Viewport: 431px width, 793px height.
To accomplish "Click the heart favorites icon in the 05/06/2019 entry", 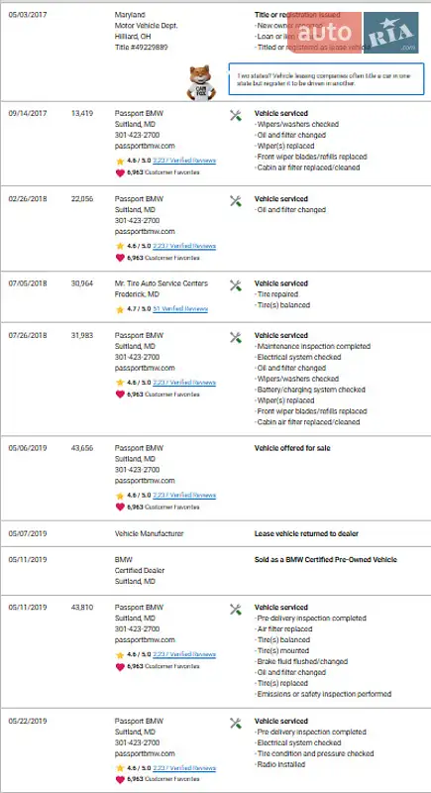I will click(x=120, y=507).
